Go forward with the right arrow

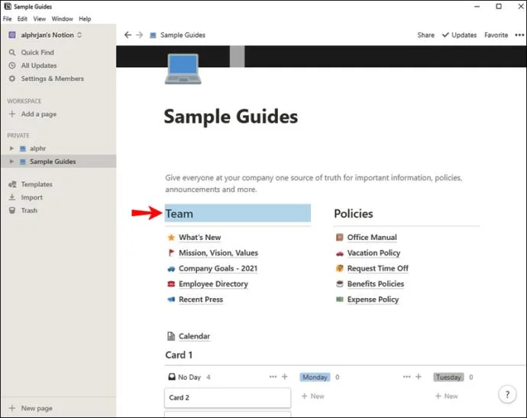coord(140,35)
